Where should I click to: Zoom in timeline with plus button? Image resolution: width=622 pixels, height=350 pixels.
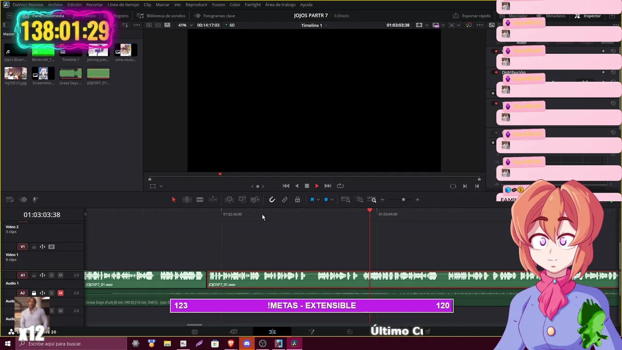tap(417, 200)
